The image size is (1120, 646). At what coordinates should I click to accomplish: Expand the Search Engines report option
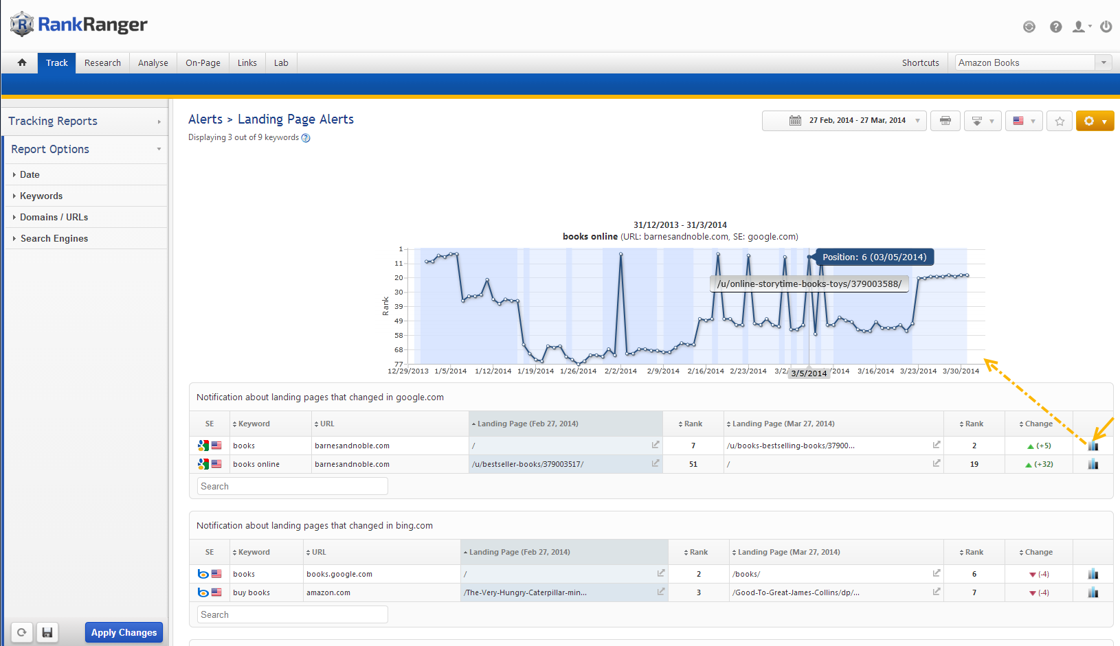54,238
